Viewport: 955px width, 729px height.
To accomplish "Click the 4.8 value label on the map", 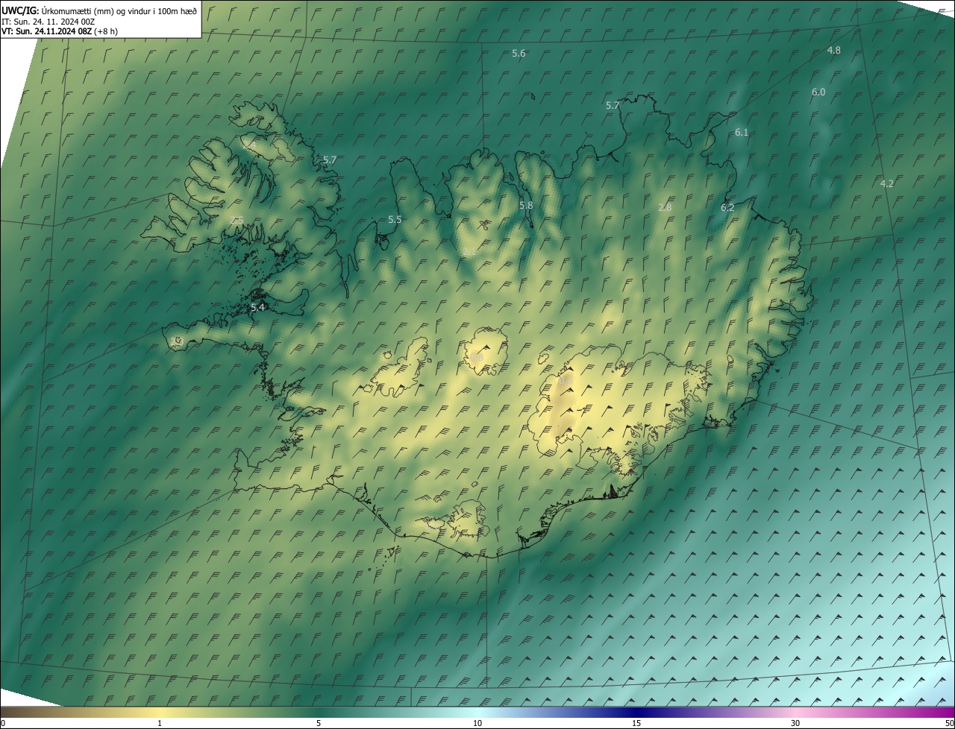I will [x=834, y=51].
